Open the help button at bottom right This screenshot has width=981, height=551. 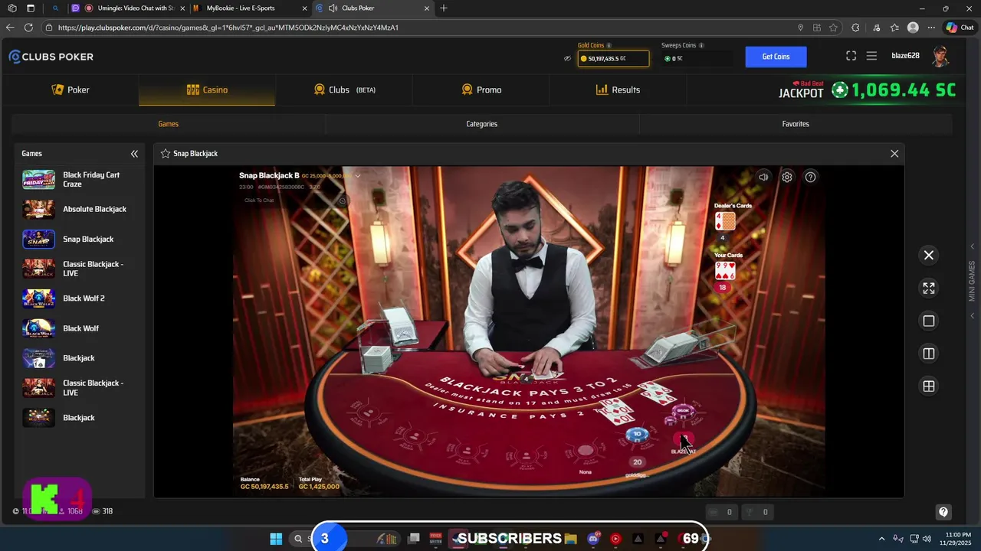click(943, 512)
